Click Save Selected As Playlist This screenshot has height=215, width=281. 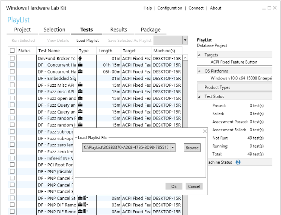pos(130,41)
